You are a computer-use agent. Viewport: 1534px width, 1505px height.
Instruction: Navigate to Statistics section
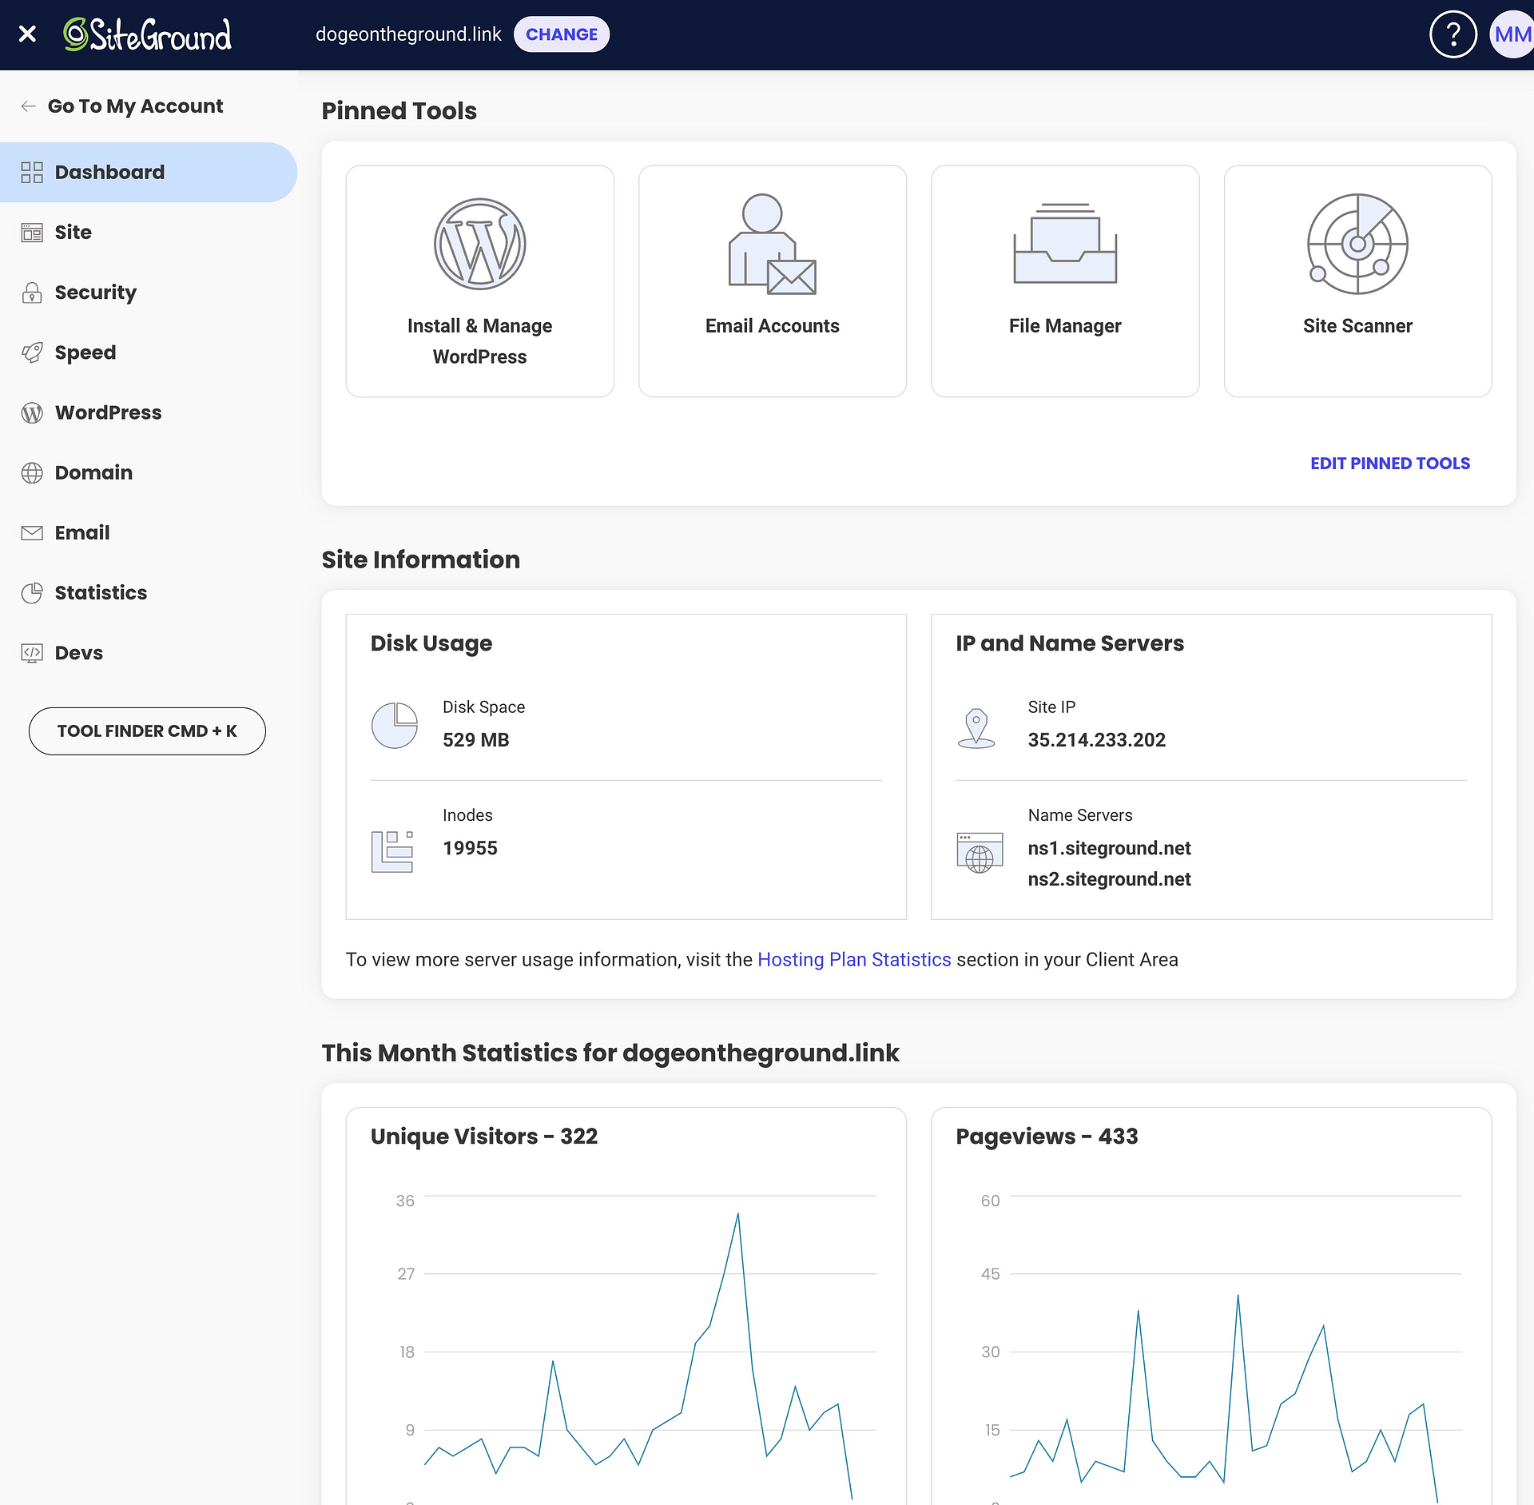coord(101,592)
